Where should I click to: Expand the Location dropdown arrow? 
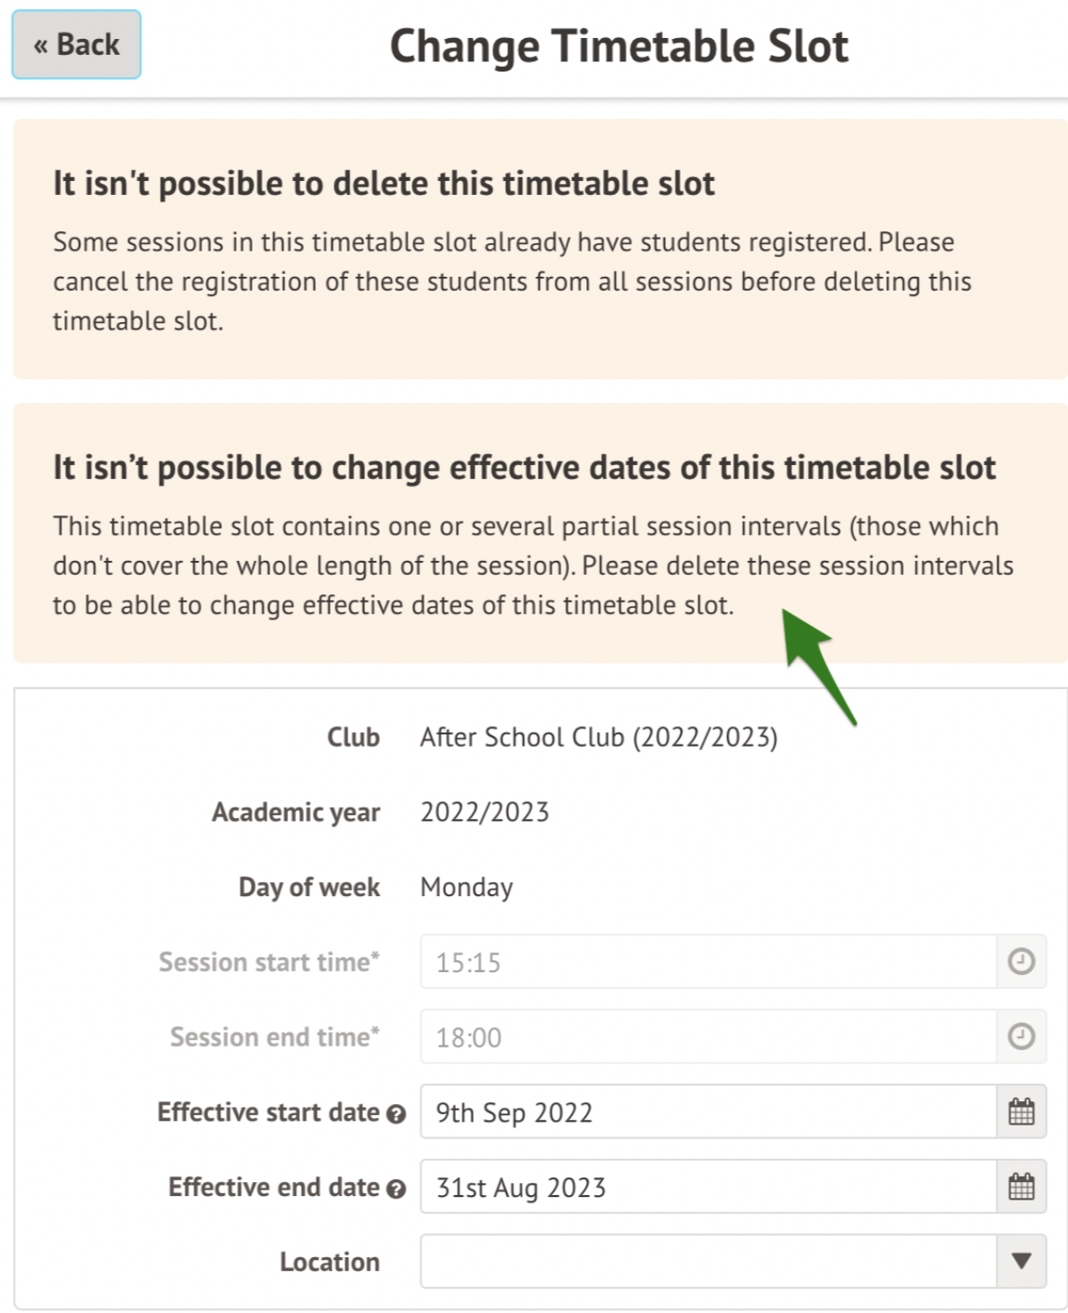1021,1261
